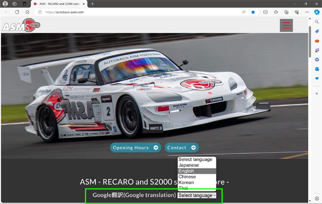Click the ASM Design logo
The width and height of the screenshot is (322, 204).
[x=21, y=25]
